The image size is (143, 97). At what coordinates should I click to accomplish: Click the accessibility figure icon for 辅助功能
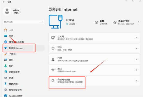point(6,84)
